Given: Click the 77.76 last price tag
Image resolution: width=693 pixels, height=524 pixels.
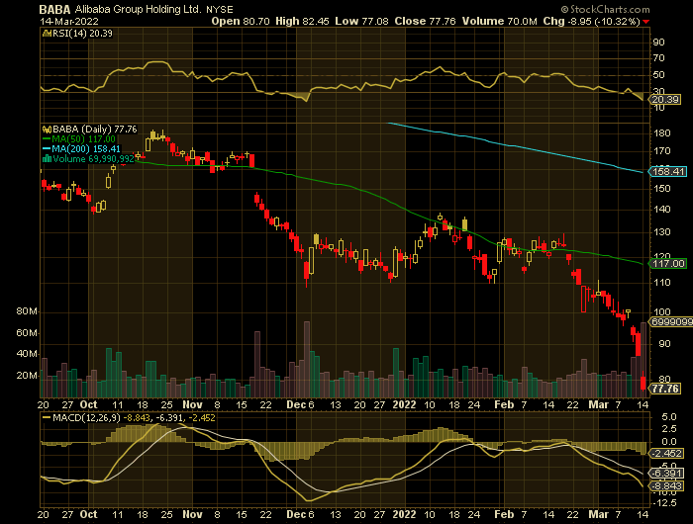Looking at the screenshot, I should coord(664,389).
